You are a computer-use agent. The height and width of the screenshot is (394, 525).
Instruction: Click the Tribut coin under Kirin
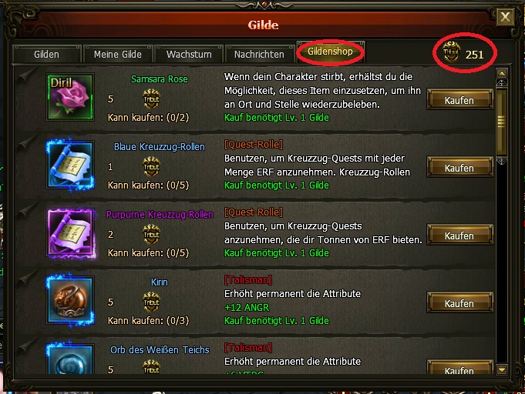pos(151,302)
